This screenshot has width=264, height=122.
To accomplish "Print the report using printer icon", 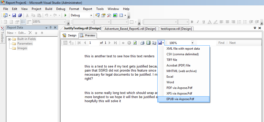I will [142, 43].
